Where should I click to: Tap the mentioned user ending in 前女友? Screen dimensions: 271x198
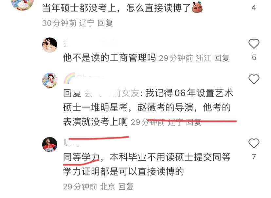tap(112, 93)
